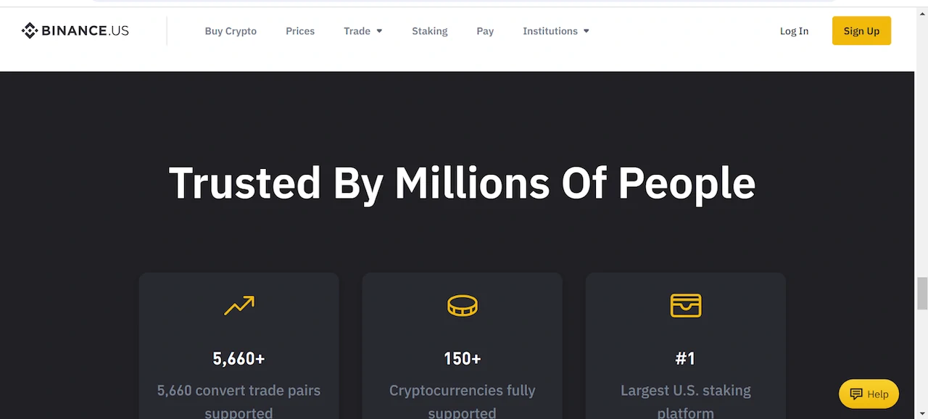
Task: Click the trending-up chart arrow icon
Action: tap(239, 306)
